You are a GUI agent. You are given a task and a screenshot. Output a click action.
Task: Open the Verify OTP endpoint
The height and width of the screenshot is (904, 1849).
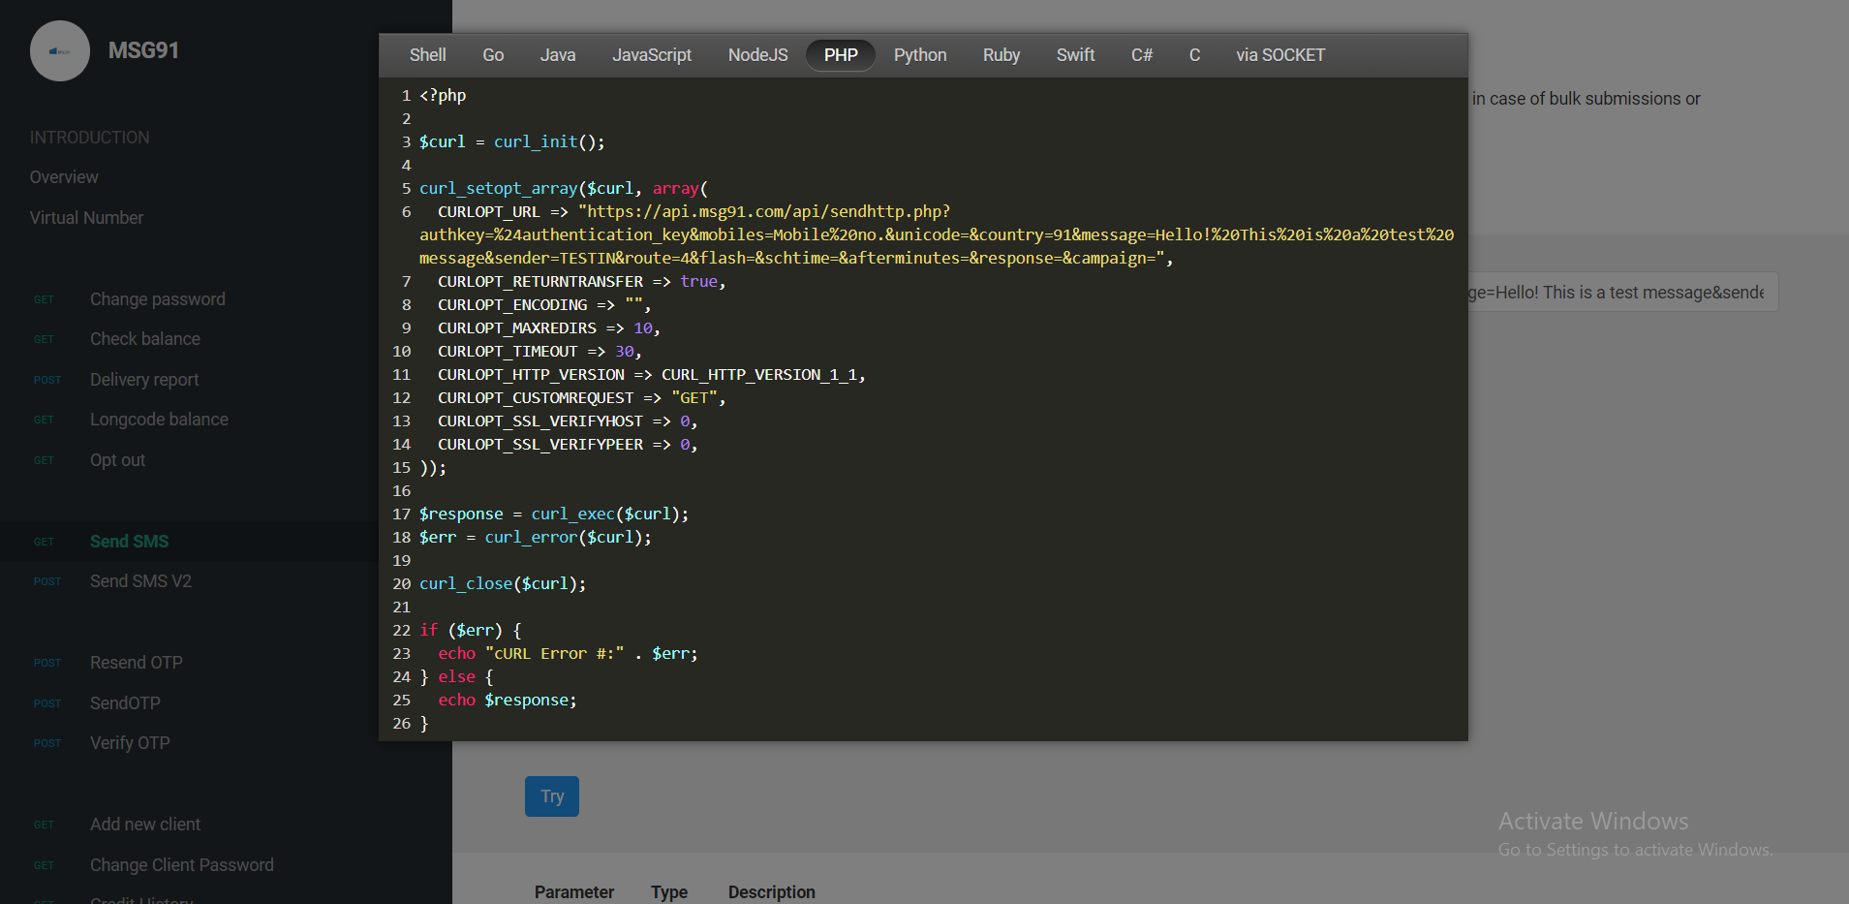coord(130,743)
